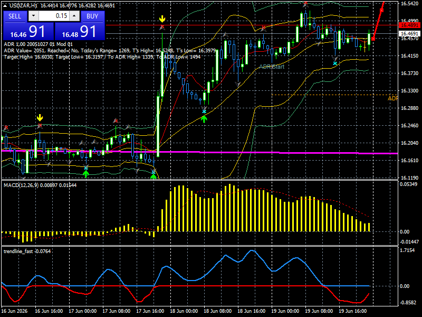The width and height of the screenshot is (422, 317).
Task: Click the 0.05349 MACD scale value
Action: [408, 184]
